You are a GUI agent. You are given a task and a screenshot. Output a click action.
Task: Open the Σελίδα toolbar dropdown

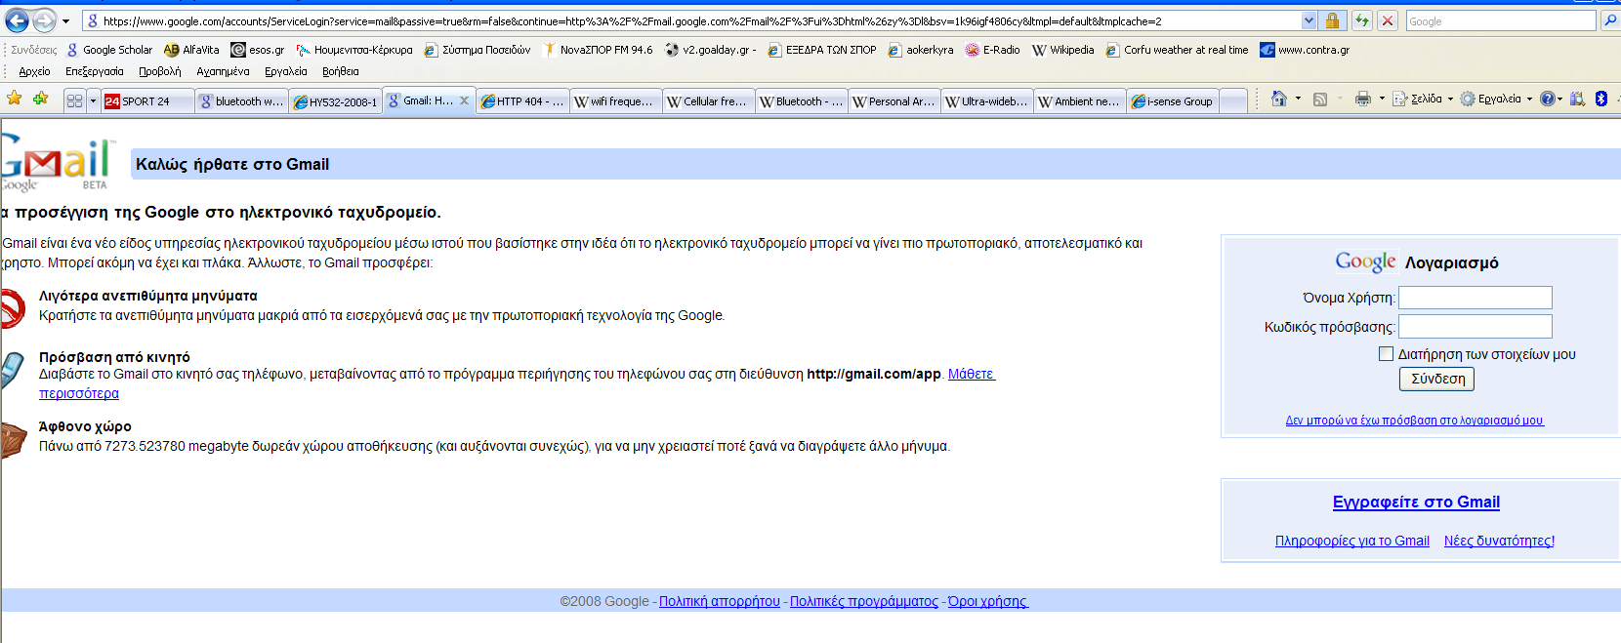(x=1423, y=99)
